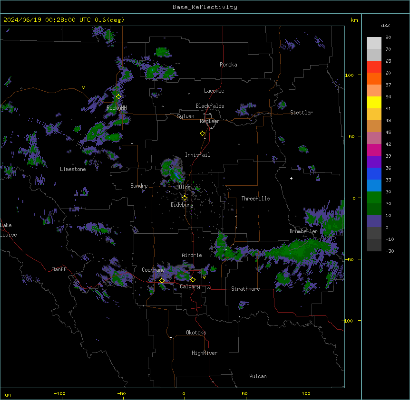Click the white asterisk marker above Limestone
Viewport: 410px width, 400px height.
(x=73, y=164)
